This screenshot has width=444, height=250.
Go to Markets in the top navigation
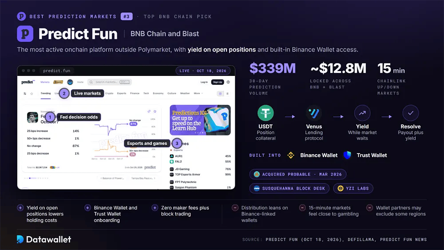45,82
